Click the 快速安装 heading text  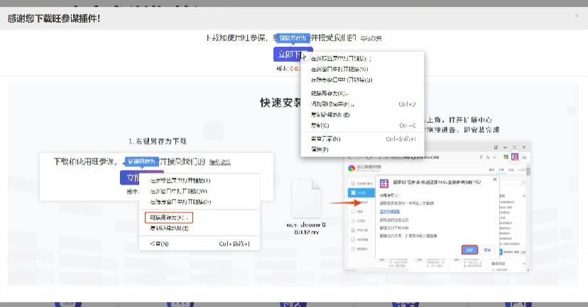[x=281, y=103]
